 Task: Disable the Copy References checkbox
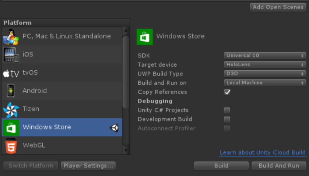click(x=227, y=92)
